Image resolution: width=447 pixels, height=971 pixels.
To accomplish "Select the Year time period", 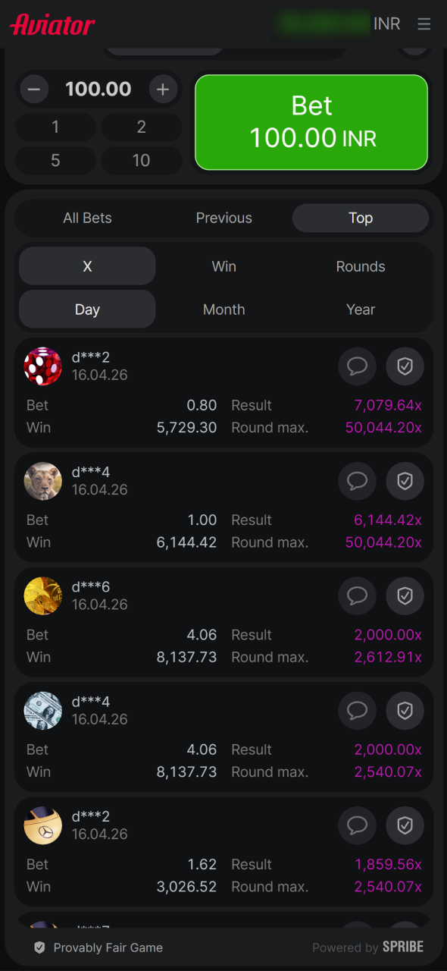I will (x=361, y=310).
